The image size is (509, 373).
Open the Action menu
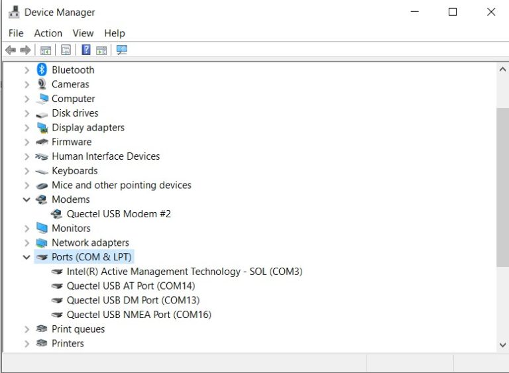pyautogui.click(x=48, y=33)
